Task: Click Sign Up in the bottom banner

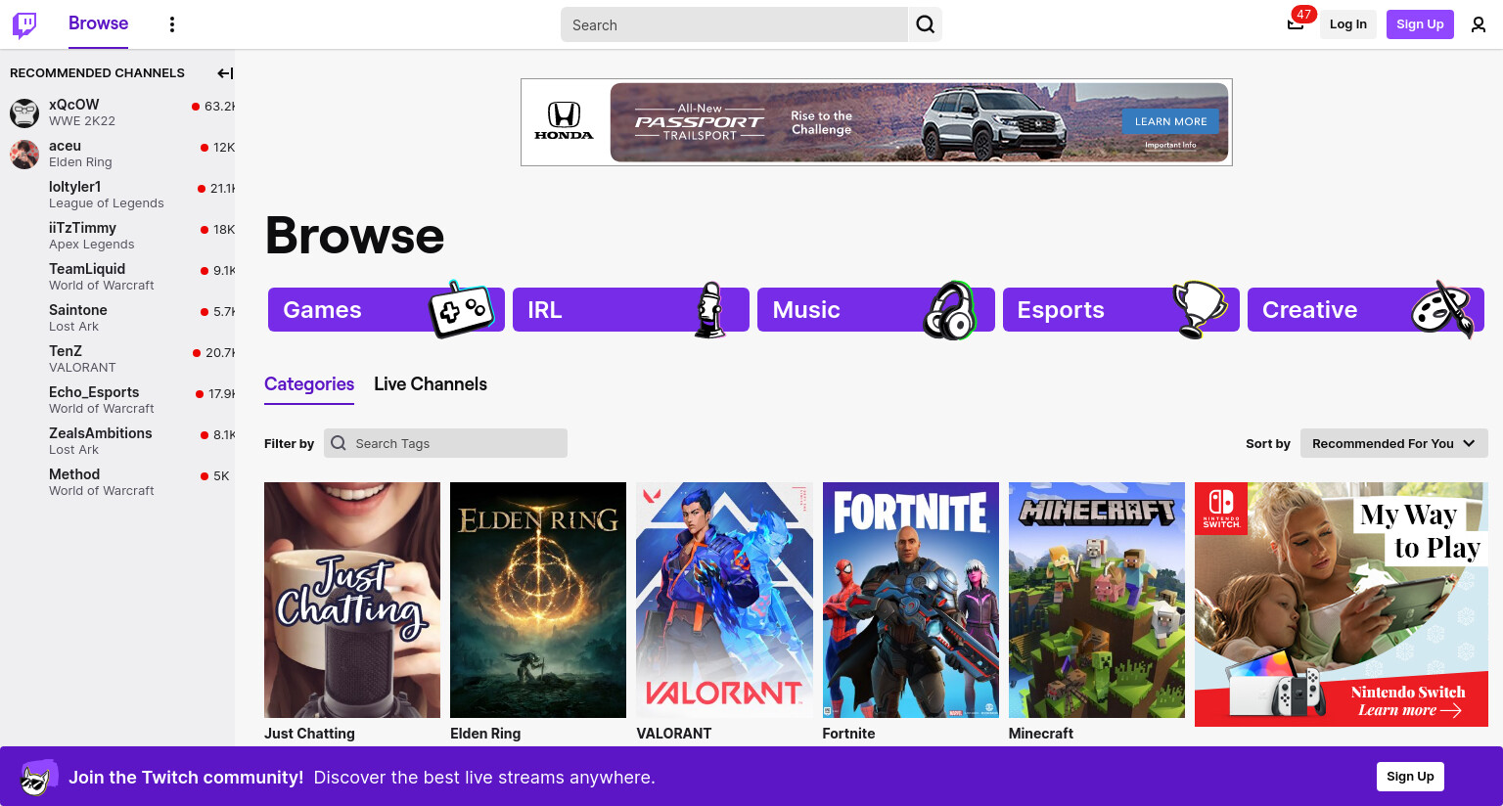Action: tap(1410, 777)
